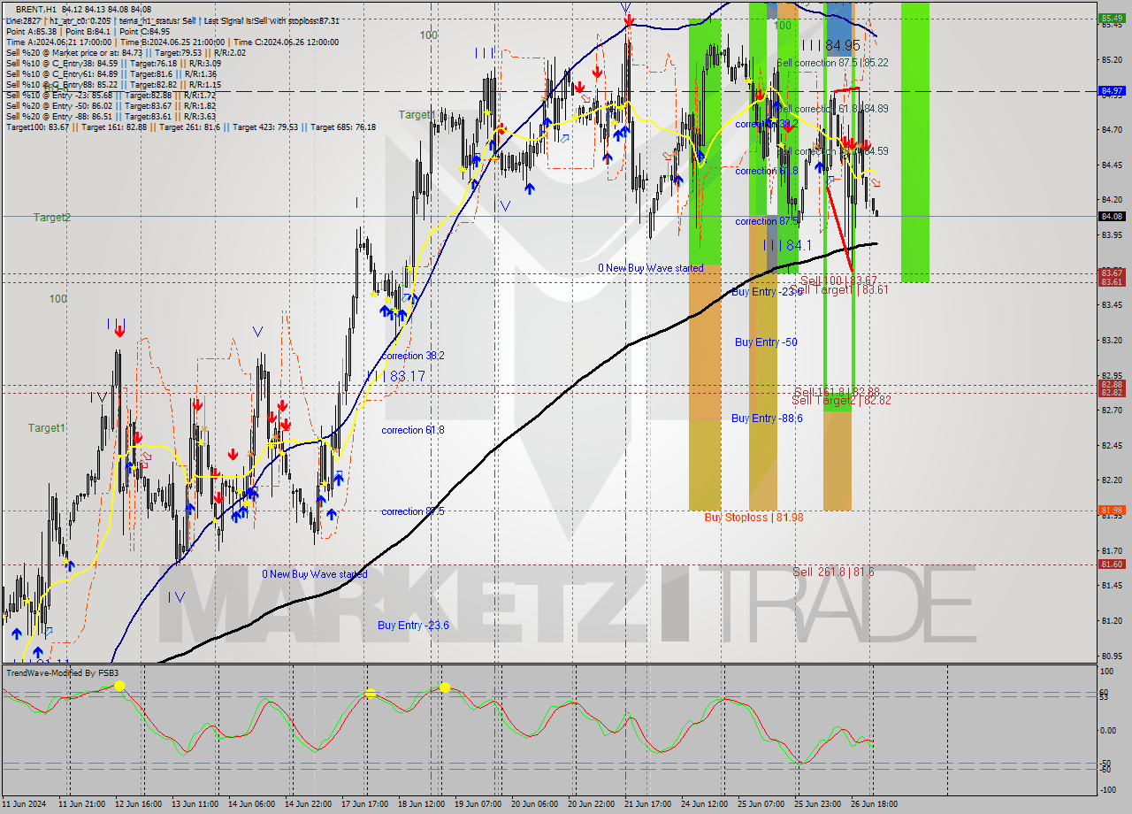Click the '12 Jun 16:00' time label
1132x814 pixels.
tap(138, 803)
